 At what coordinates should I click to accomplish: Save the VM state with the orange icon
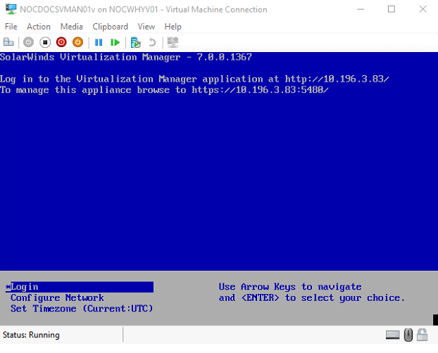tap(78, 42)
